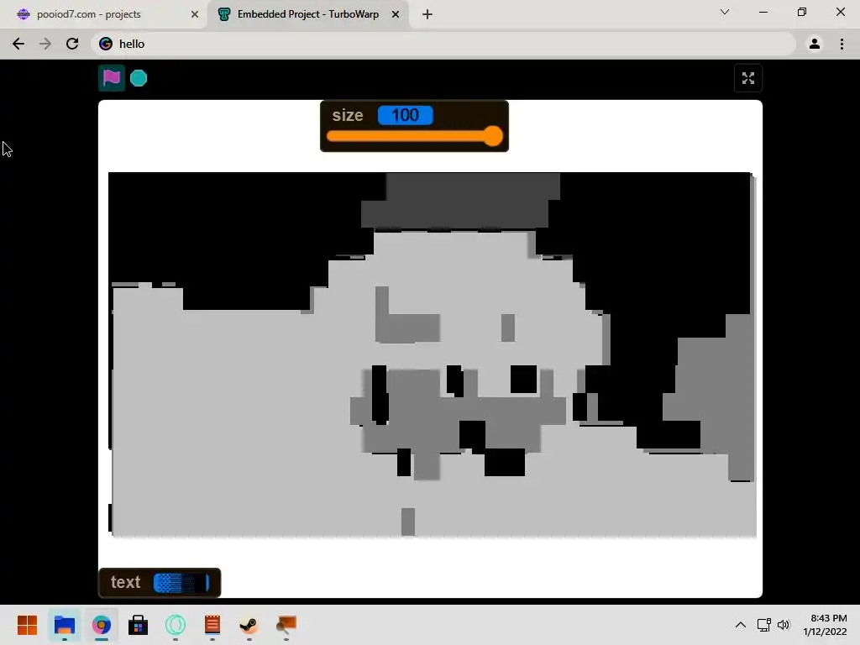Open the red notebook app in taskbar

pyautogui.click(x=212, y=625)
